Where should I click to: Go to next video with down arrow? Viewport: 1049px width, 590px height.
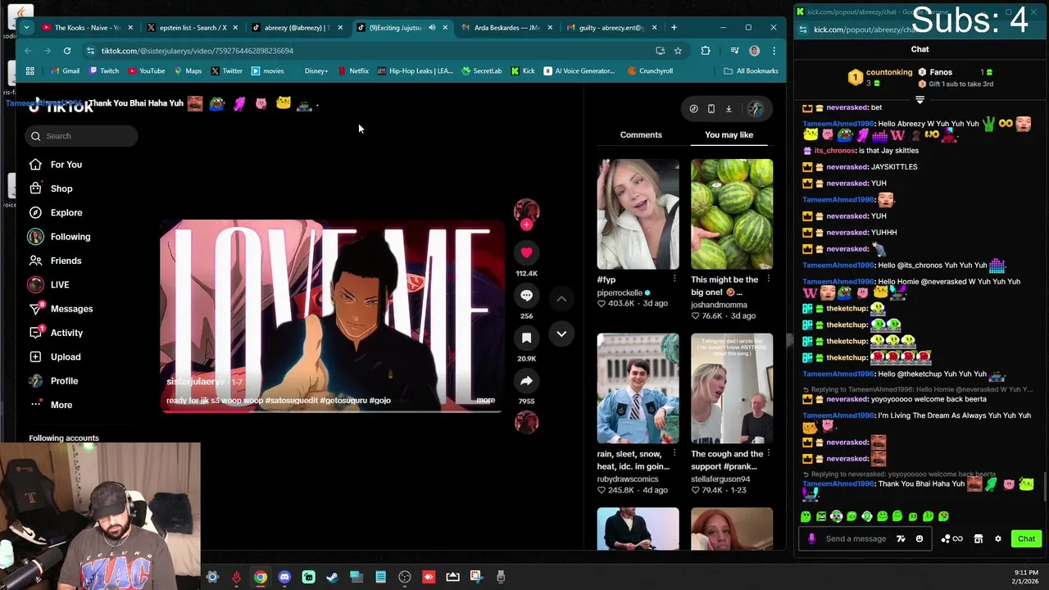[561, 334]
